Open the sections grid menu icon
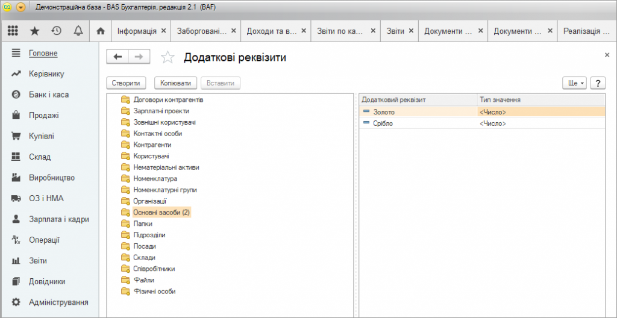This screenshot has width=617, height=318. tap(13, 31)
